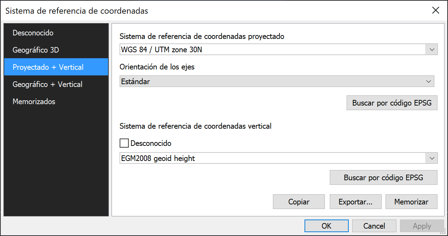Click the Exportar... button
The height and width of the screenshot is (236, 448).
[355, 202]
